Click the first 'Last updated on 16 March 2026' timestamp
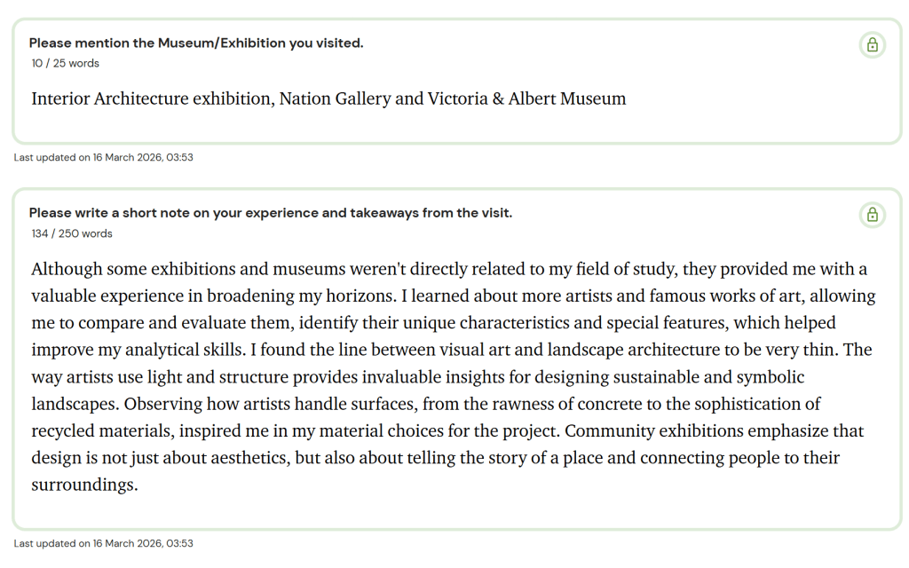This screenshot has width=909, height=568. pyautogui.click(x=104, y=158)
